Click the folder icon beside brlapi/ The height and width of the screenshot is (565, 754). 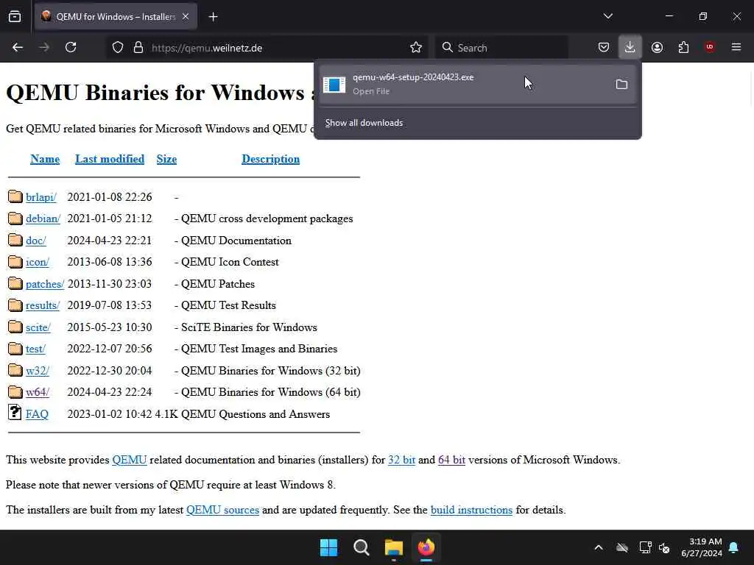click(15, 196)
